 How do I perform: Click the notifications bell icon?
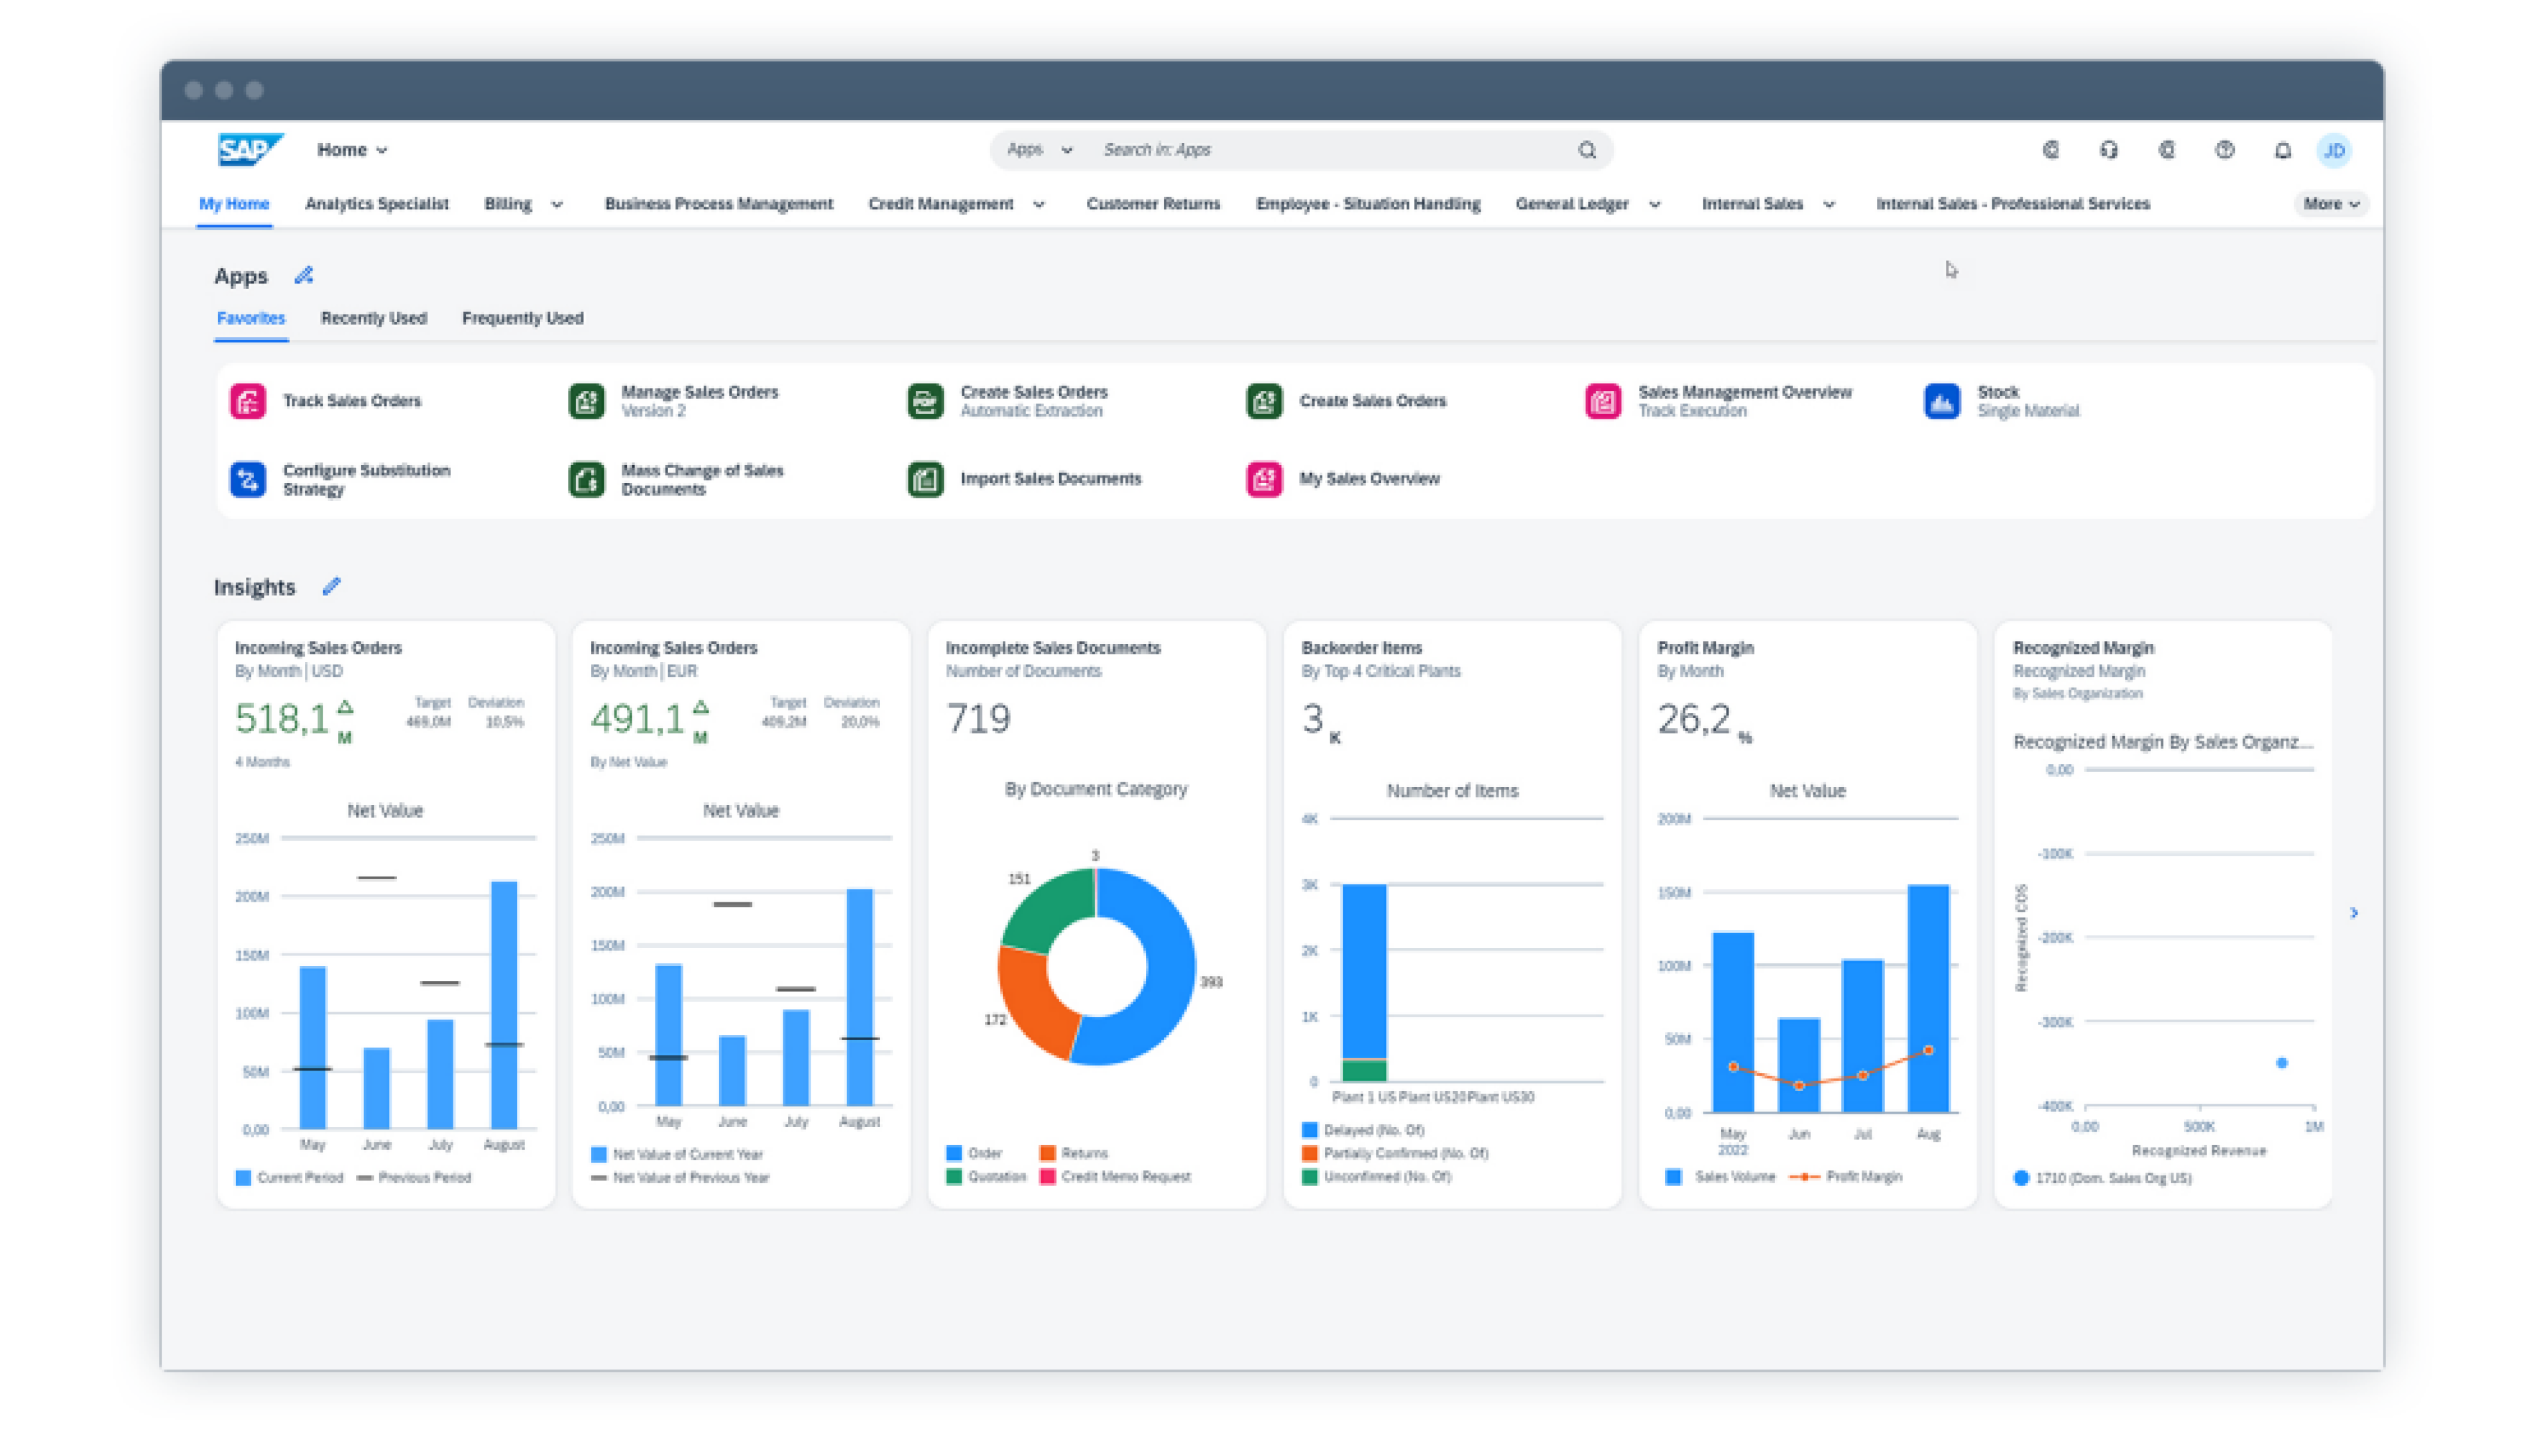(2282, 150)
